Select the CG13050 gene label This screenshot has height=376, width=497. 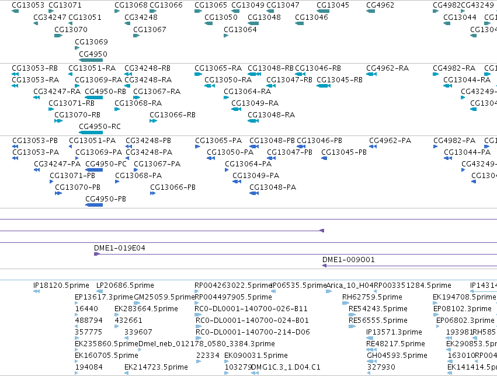click(x=221, y=18)
